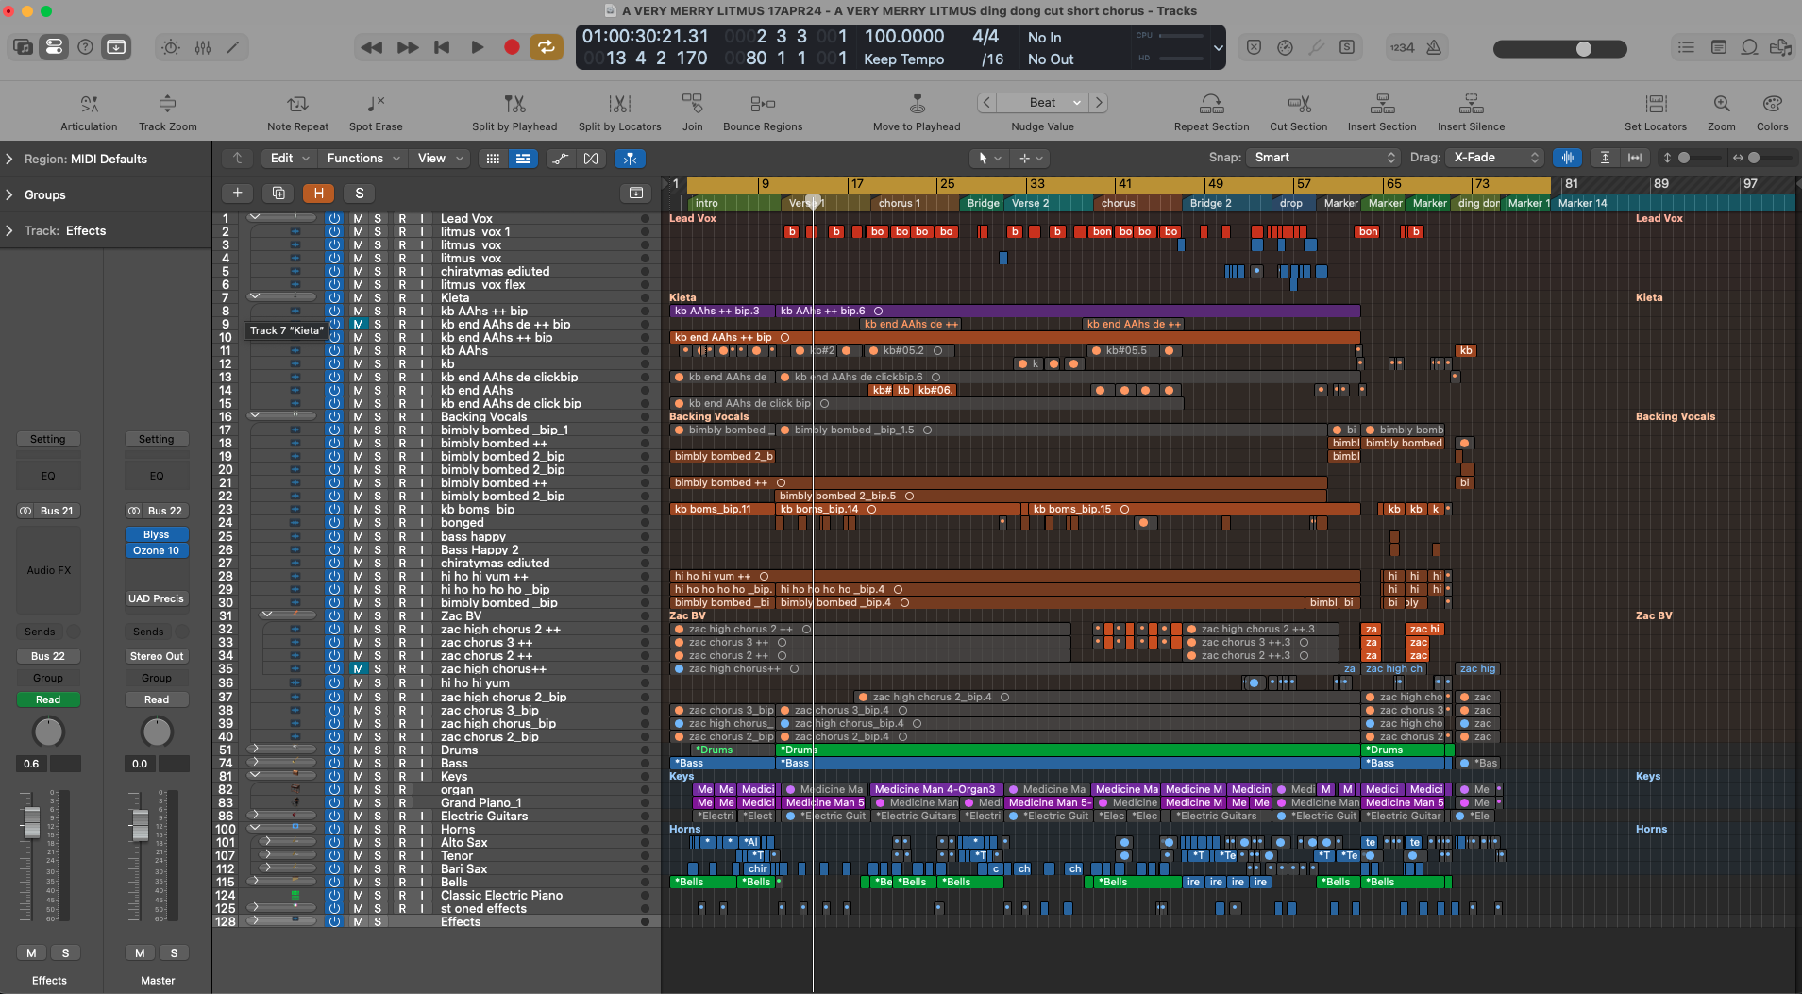Add new track plus button

[238, 194]
